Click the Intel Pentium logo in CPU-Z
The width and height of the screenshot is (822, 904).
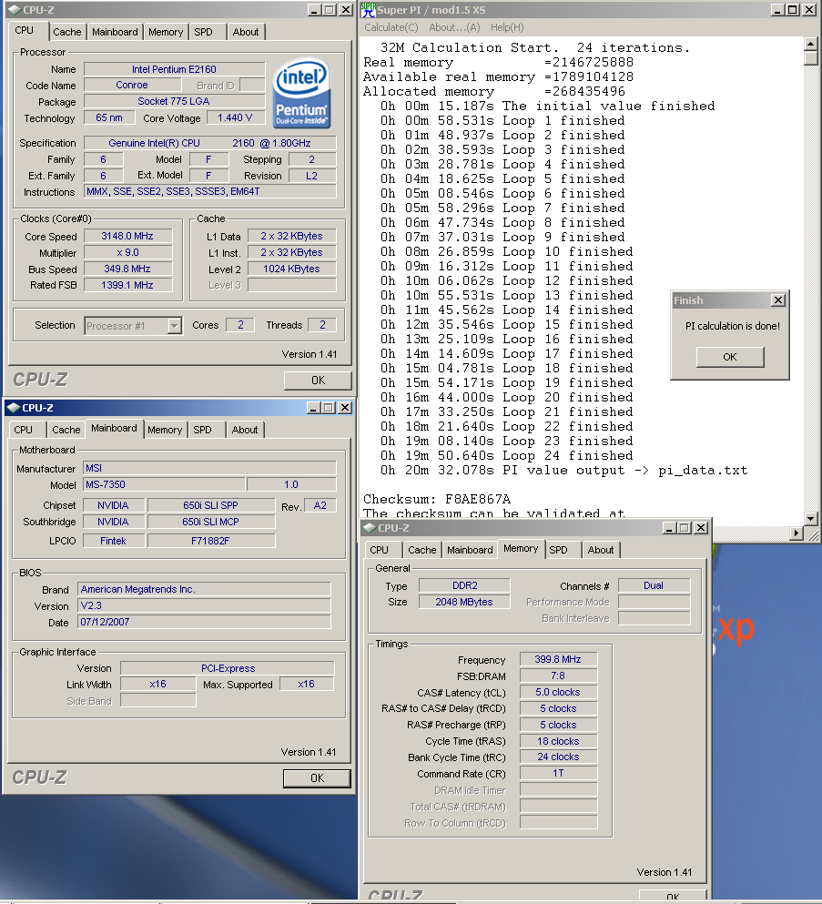(302, 94)
